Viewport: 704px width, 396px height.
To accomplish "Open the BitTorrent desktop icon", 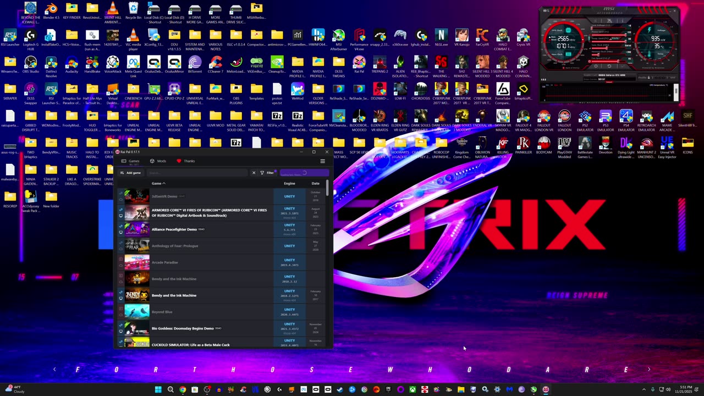I will click(x=195, y=65).
